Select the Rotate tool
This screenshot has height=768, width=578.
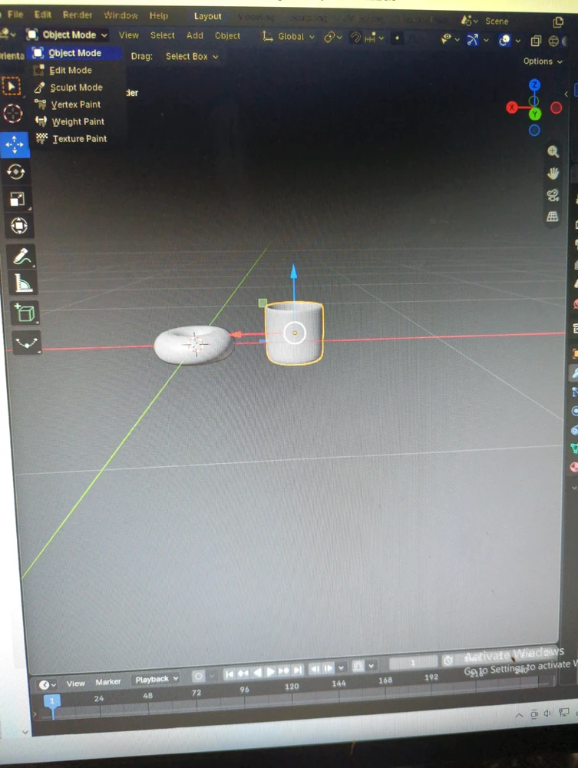[15, 172]
